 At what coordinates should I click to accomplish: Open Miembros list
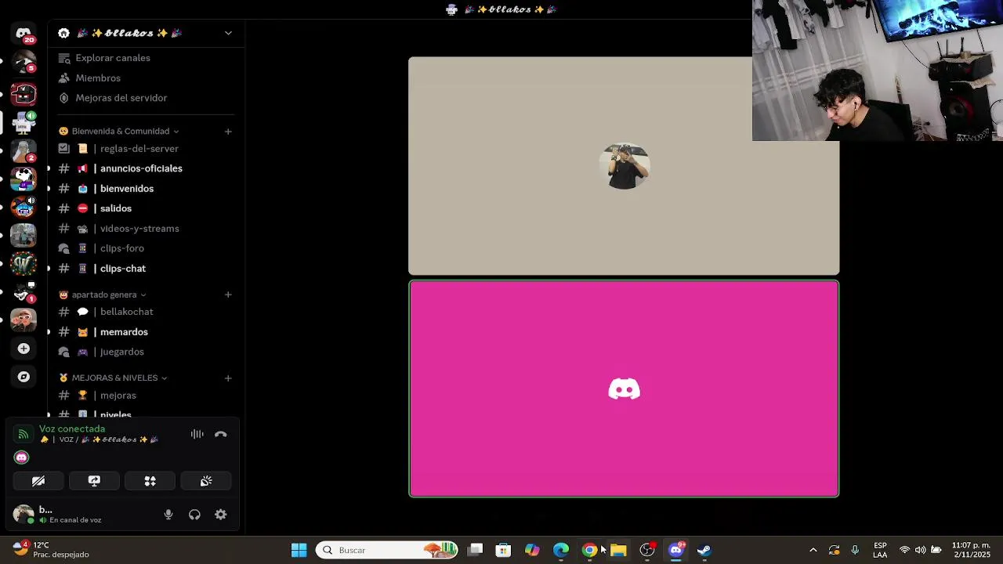(x=98, y=78)
